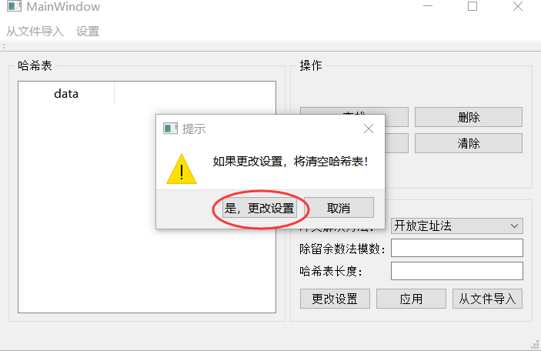541x351 pixels.
Task: Confirm with 是，更改设置 button
Action: tap(259, 208)
